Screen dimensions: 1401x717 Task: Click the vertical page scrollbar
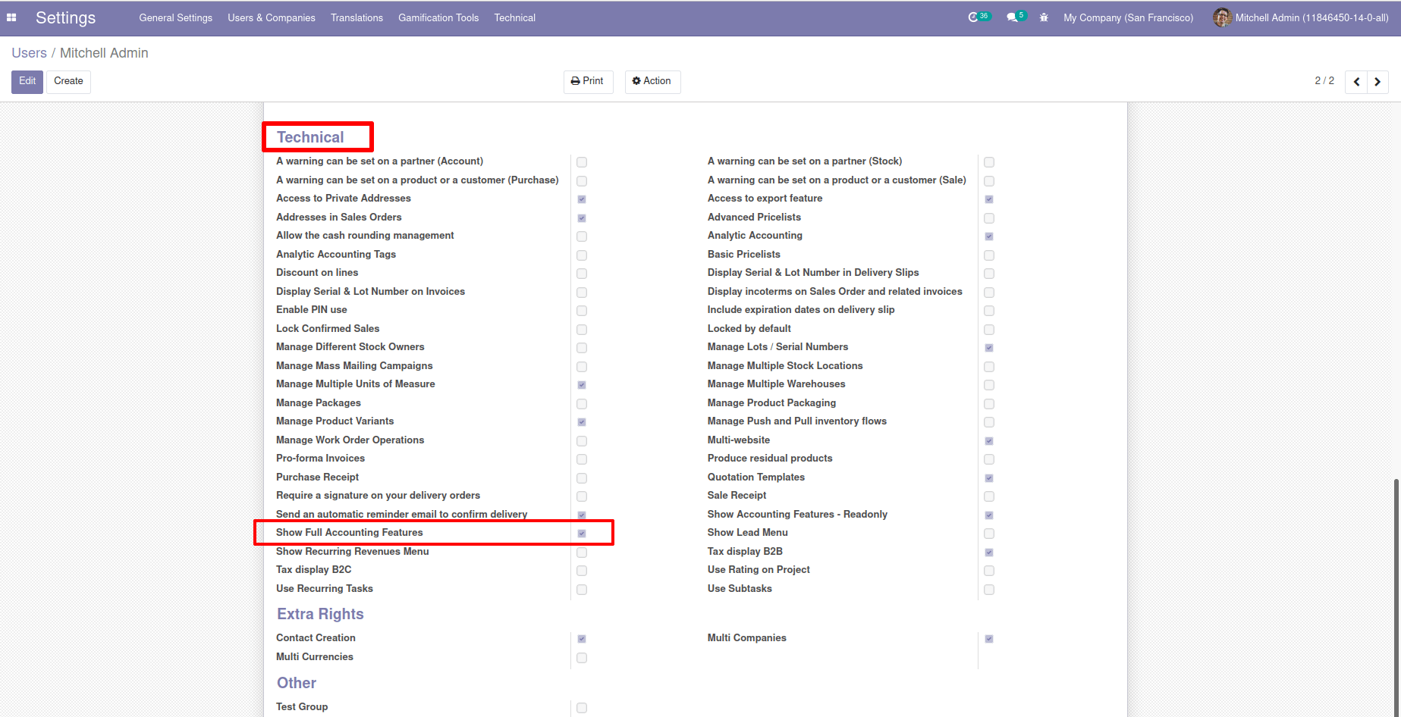tap(1396, 596)
